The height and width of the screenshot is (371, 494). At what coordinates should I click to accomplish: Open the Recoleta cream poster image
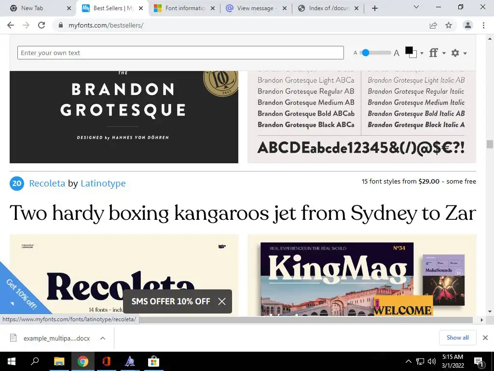click(x=124, y=275)
